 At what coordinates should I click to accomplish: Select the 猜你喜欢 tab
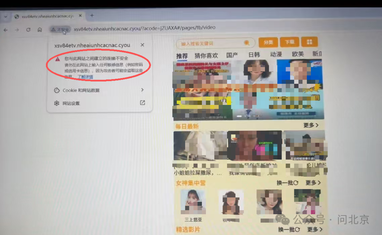[206, 55]
